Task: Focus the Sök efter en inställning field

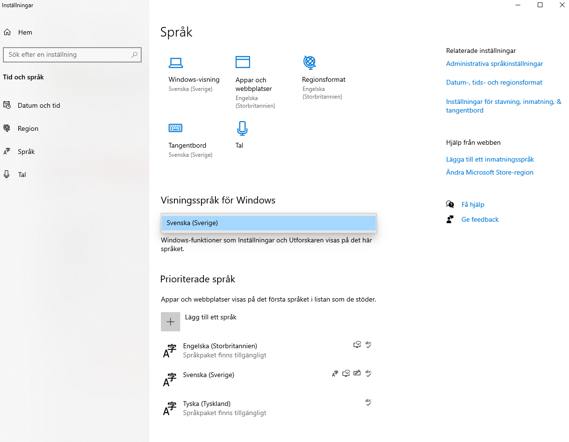Action: 72,55
